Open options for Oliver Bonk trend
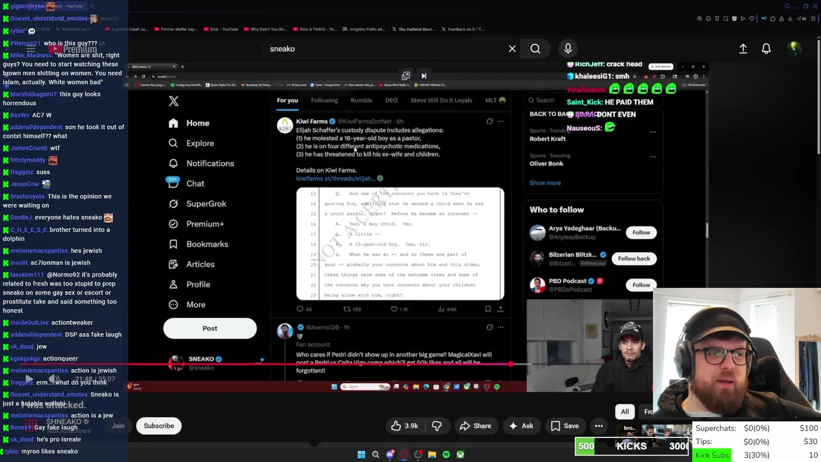This screenshot has width=821, height=462. tap(653, 157)
